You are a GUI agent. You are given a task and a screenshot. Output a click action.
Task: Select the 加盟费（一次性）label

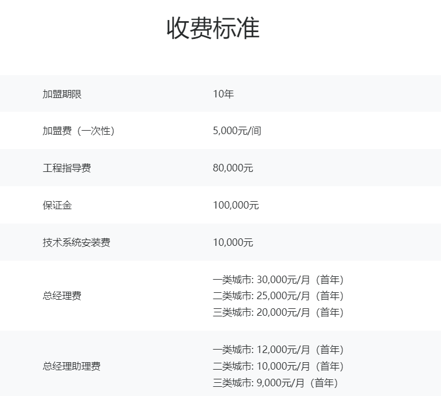pos(79,131)
